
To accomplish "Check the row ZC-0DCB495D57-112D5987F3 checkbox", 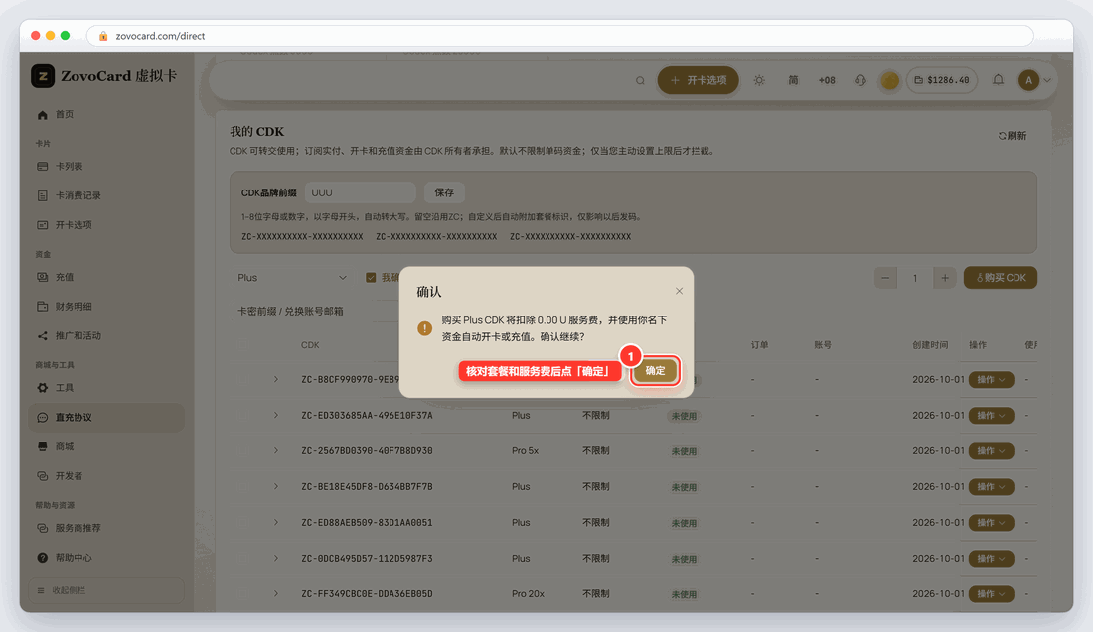I will [x=243, y=559].
